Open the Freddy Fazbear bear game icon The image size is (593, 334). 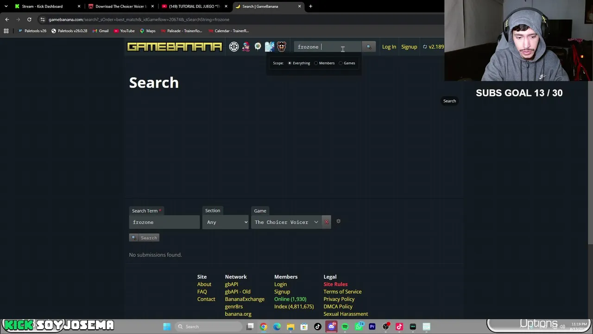pyautogui.click(x=282, y=46)
